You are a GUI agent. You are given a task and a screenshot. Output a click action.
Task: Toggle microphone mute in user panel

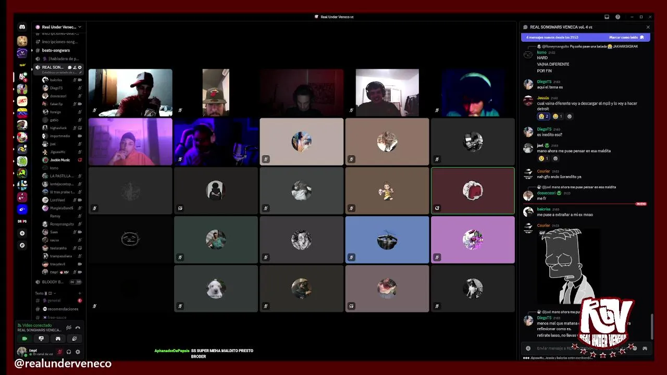point(59,352)
